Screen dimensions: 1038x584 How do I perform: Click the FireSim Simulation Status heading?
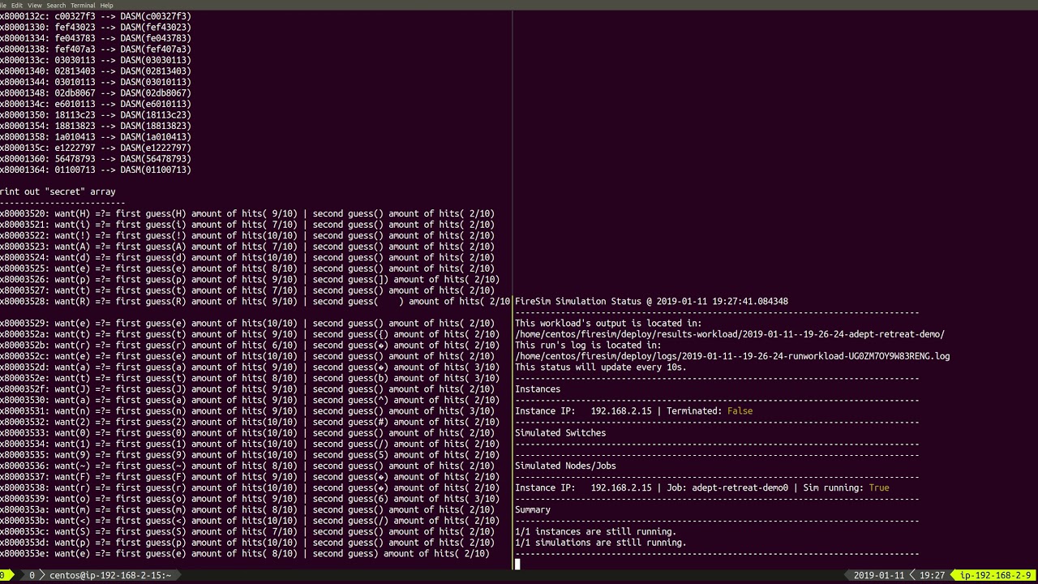(x=651, y=301)
